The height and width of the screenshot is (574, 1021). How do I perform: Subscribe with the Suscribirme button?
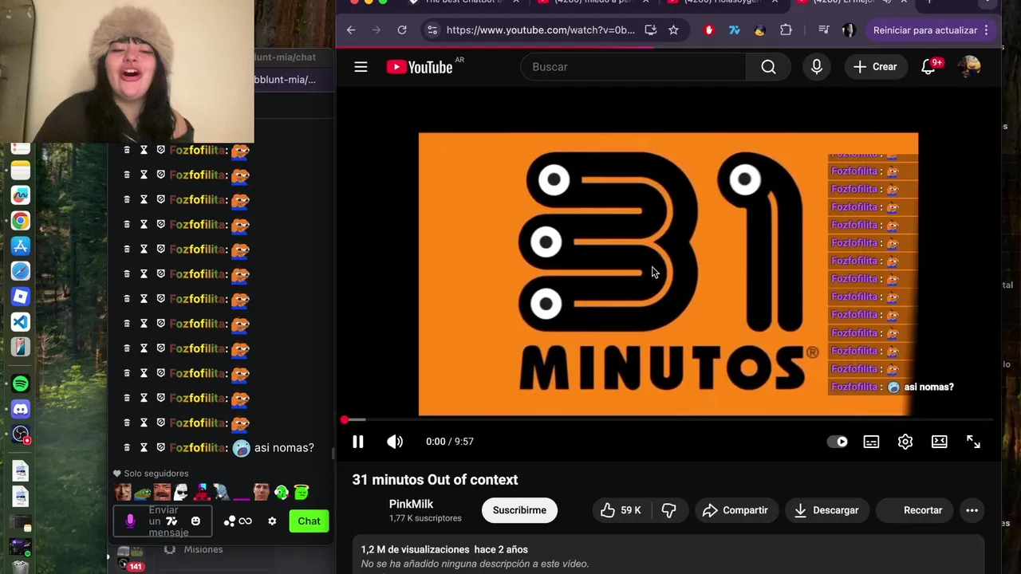519,510
